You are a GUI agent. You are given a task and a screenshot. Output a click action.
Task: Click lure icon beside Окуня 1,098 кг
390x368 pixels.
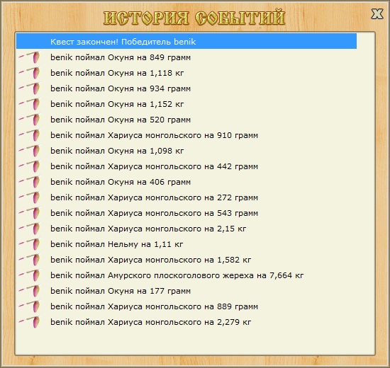click(x=29, y=151)
